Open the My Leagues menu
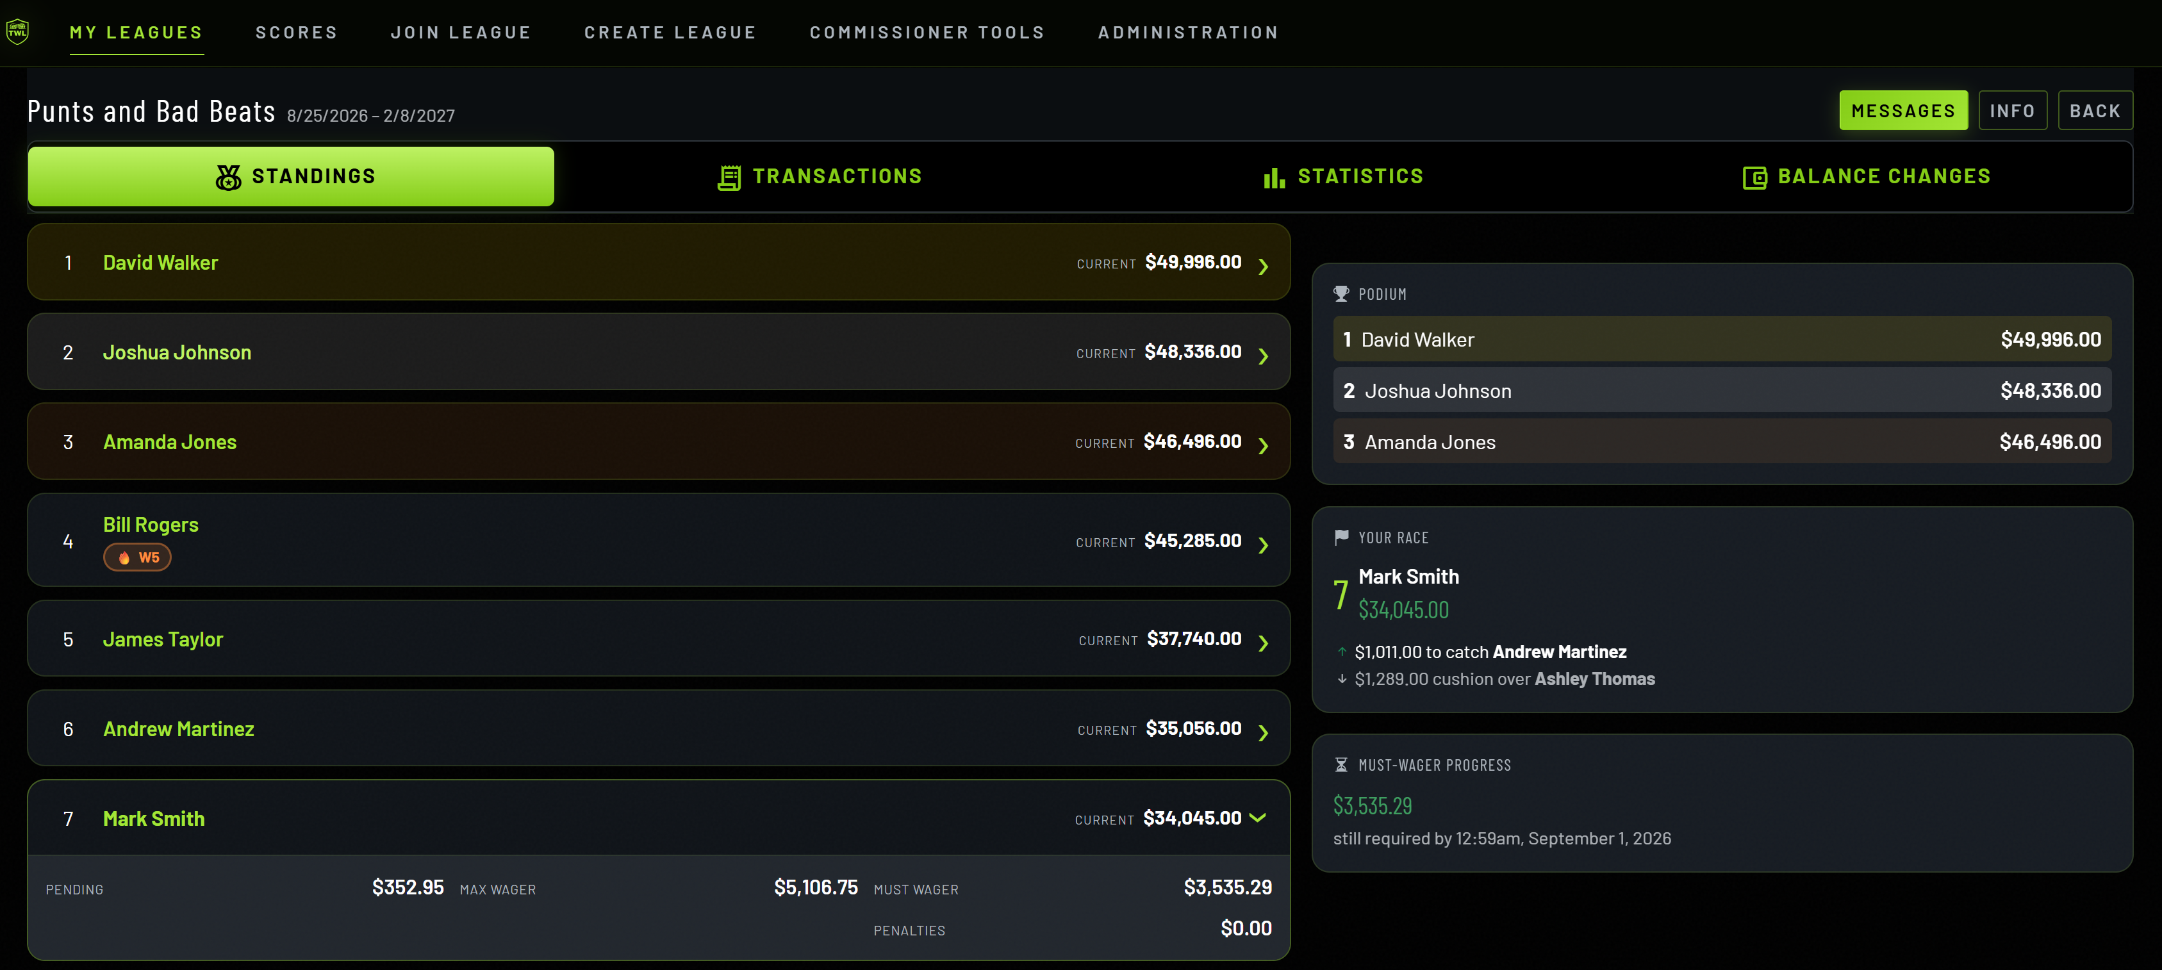 pos(136,33)
